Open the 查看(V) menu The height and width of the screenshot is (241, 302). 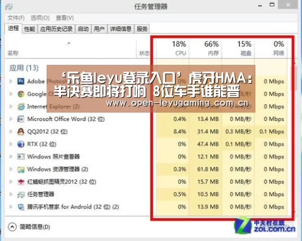(x=65, y=18)
